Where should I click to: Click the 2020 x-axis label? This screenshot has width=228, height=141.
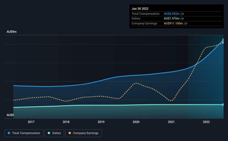(136, 122)
